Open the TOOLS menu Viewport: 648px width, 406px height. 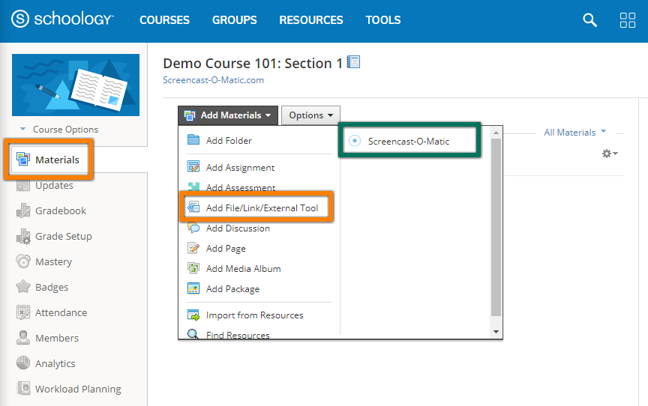click(x=383, y=19)
